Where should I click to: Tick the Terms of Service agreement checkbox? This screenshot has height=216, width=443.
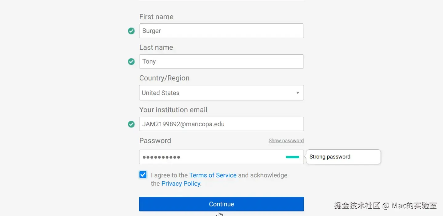143,175
